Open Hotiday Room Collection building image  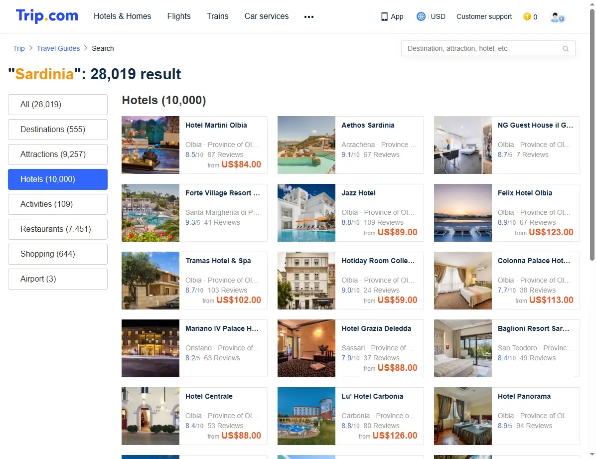[x=306, y=280]
